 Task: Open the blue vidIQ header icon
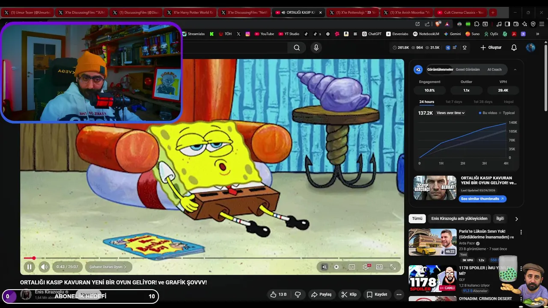[x=448, y=47]
